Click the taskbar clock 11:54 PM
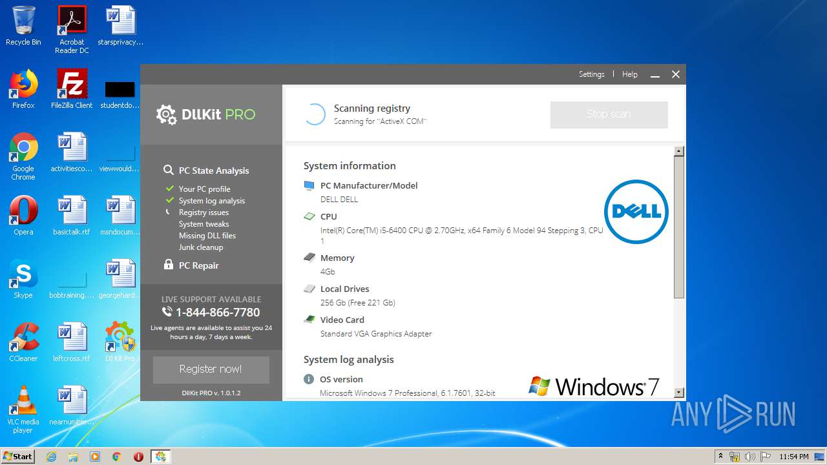827x465 pixels. coord(793,457)
